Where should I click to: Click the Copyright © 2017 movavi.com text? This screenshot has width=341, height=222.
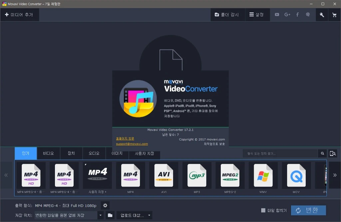pos(202,139)
